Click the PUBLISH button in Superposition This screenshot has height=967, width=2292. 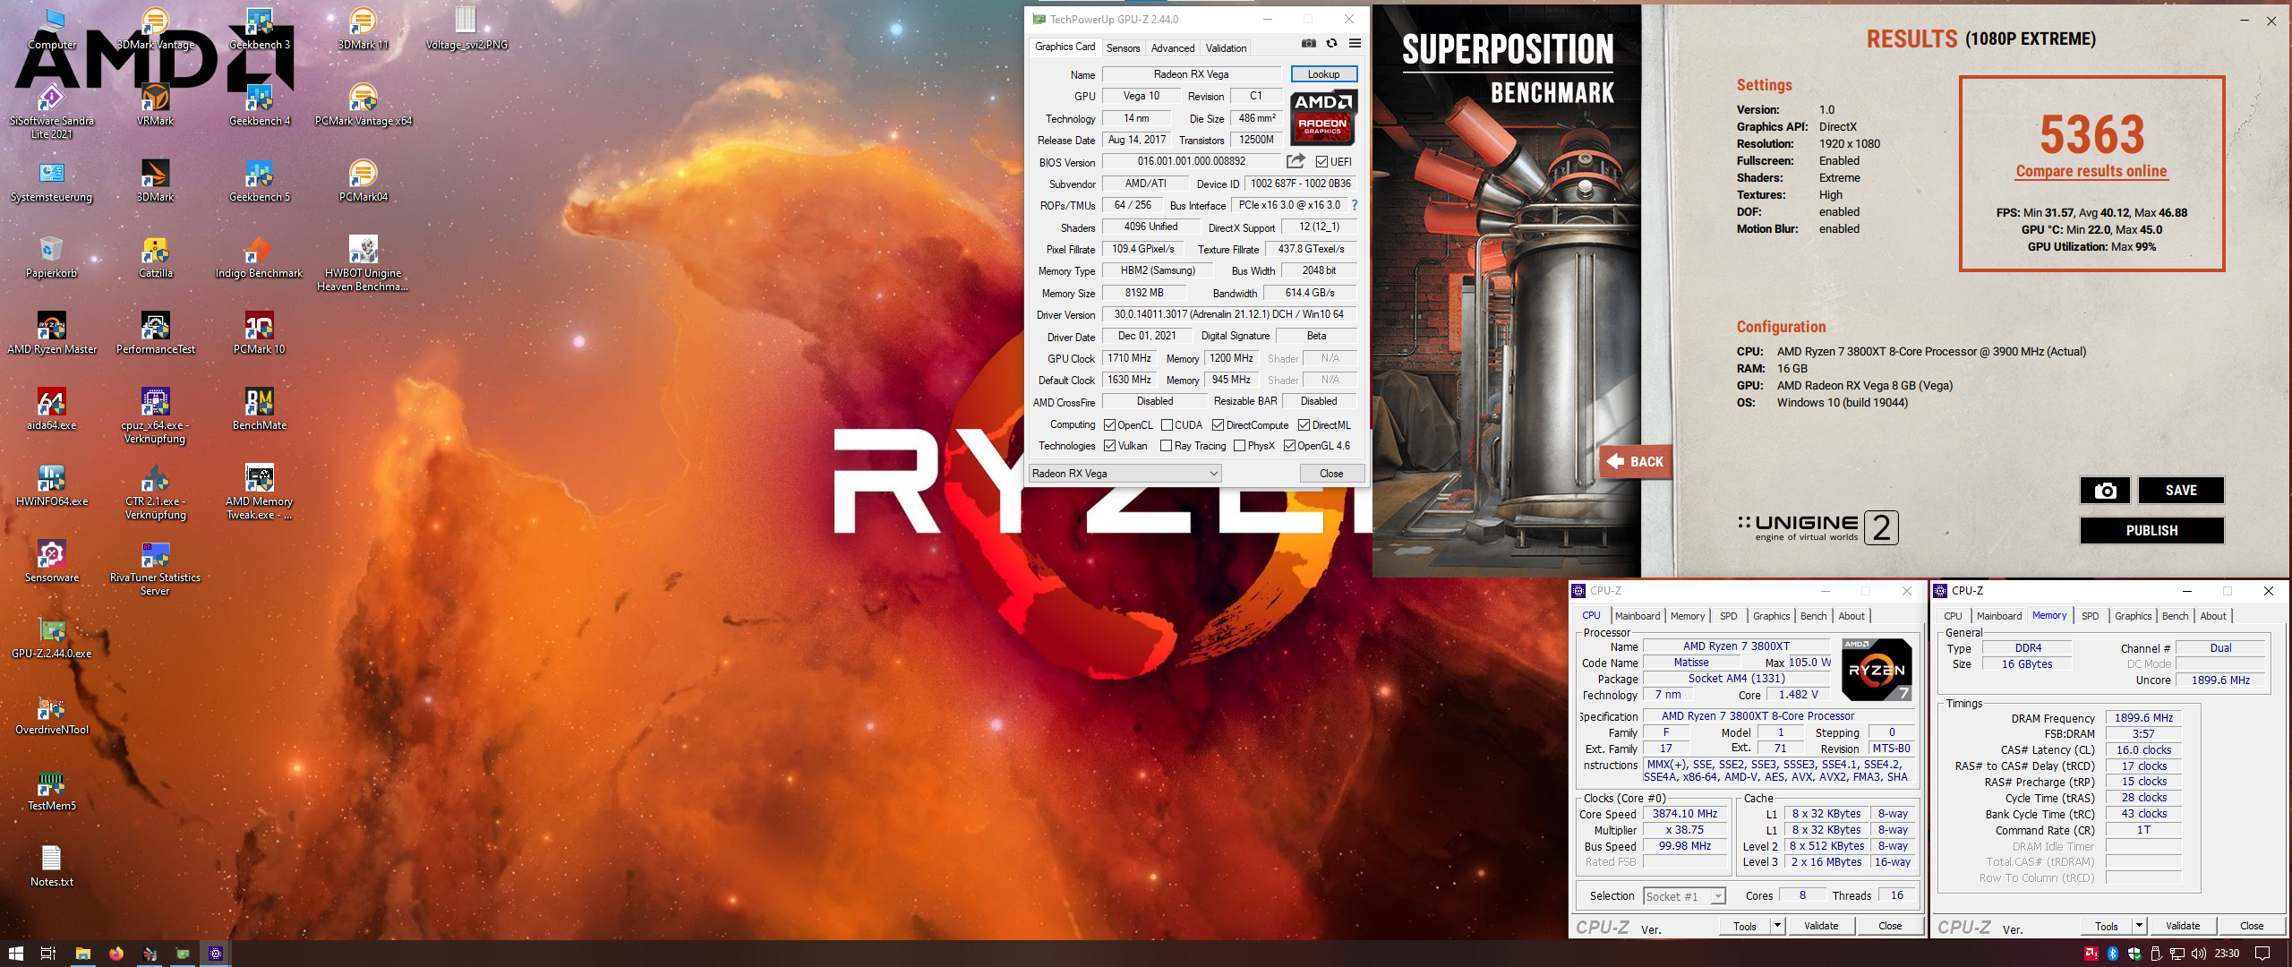pyautogui.click(x=2151, y=531)
